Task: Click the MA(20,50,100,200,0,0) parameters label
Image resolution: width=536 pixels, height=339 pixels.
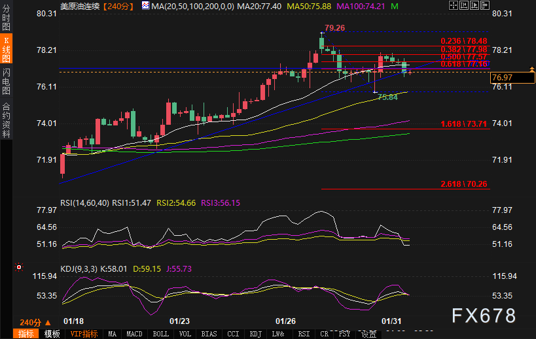Action: click(193, 6)
